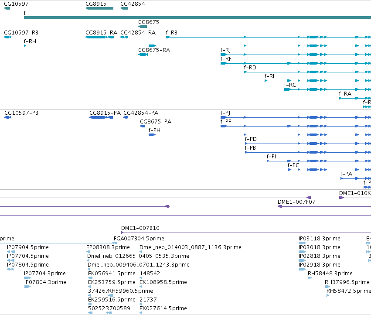Select transcript CG42854-RA
Viewport: 371px width, 315px height.
tap(138, 33)
